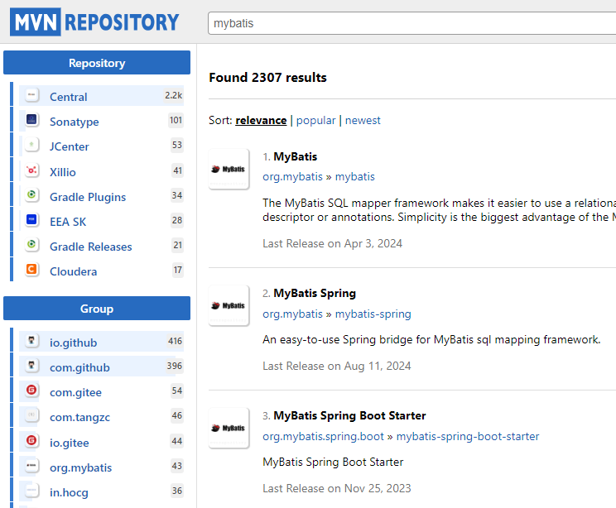Open MyBatis Spring Boot Starter thumbnail

[229, 428]
